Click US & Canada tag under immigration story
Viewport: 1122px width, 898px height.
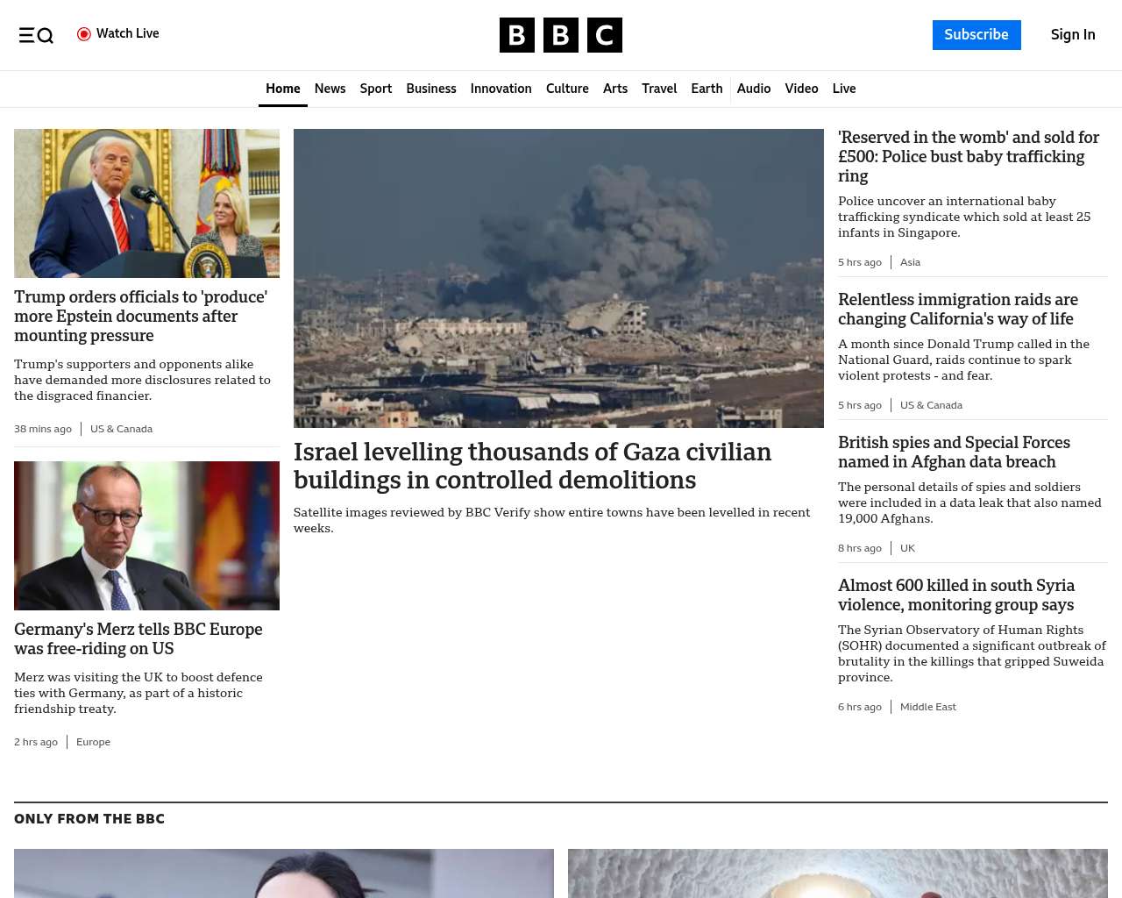click(931, 405)
